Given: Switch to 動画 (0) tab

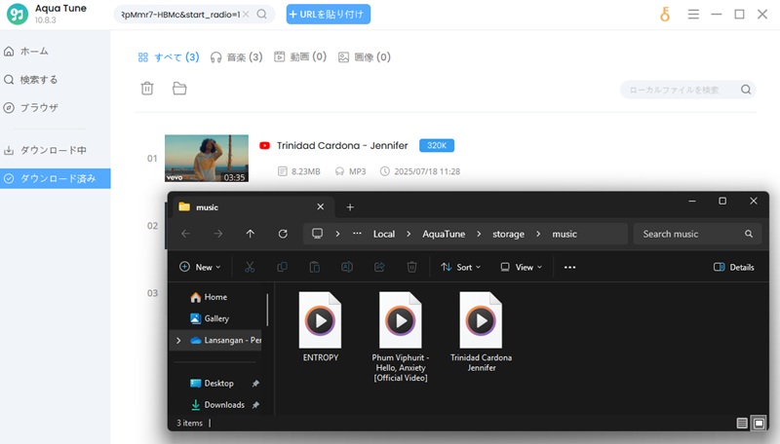Looking at the screenshot, I should 300,56.
